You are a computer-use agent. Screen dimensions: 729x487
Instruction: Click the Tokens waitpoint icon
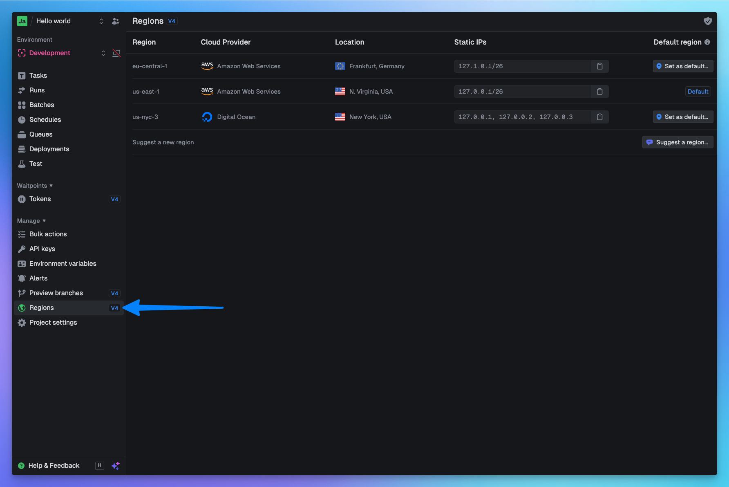coord(22,199)
